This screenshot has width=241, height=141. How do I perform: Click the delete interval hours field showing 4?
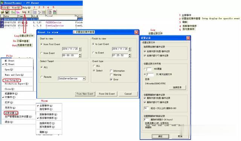pos(146,120)
